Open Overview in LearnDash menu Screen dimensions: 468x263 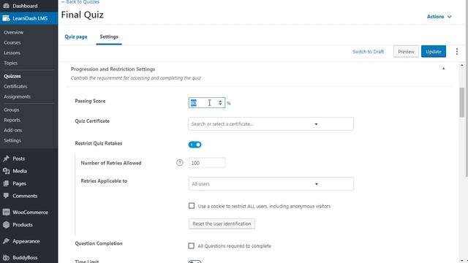coord(14,32)
